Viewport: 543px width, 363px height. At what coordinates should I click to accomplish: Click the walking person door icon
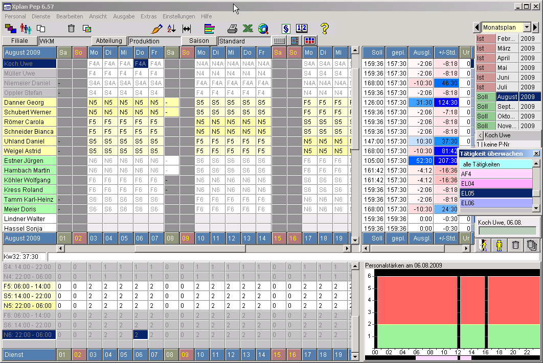pos(483,245)
